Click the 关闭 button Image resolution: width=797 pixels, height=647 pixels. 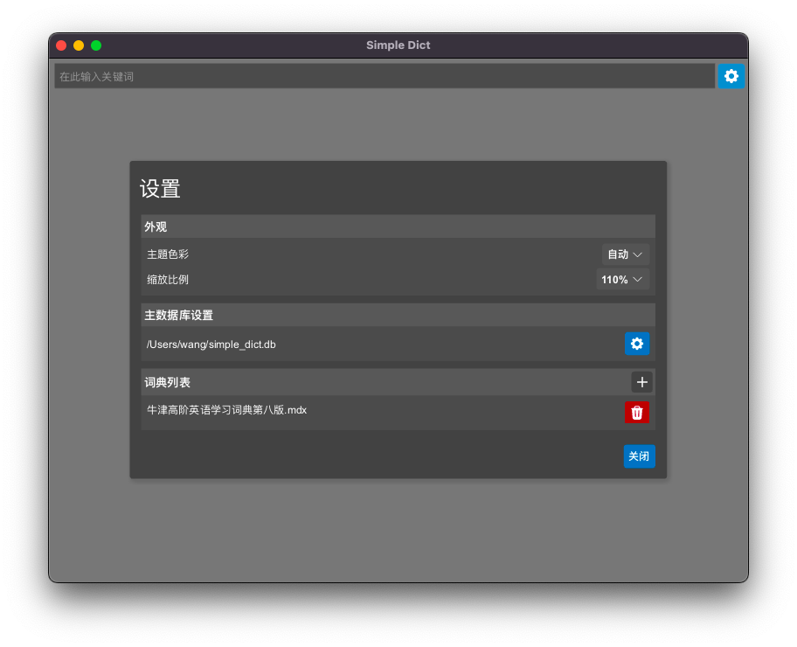pyautogui.click(x=639, y=456)
